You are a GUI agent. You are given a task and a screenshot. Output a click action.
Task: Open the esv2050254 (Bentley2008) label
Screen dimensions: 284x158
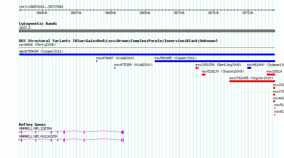point(218,65)
